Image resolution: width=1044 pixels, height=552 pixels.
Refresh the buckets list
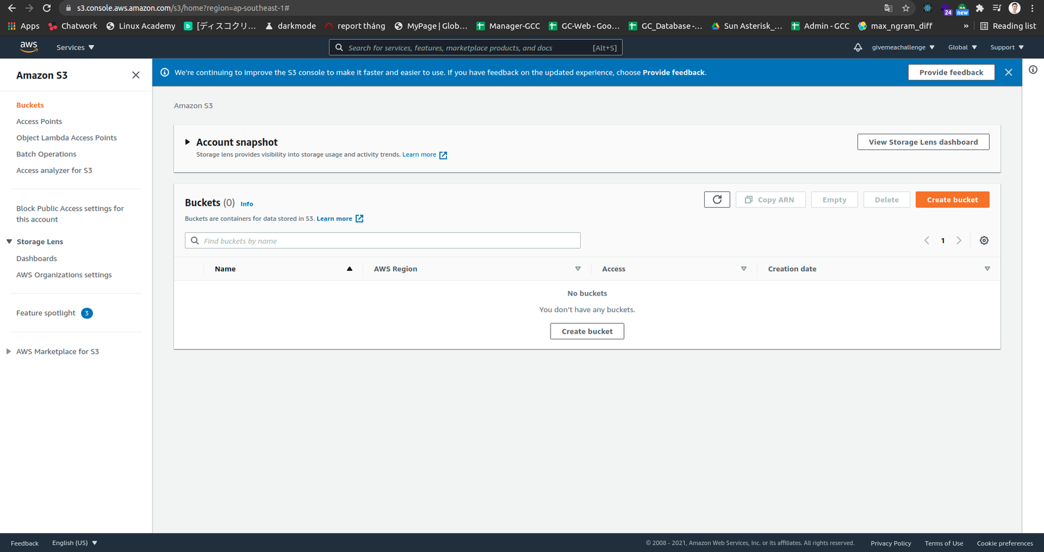(717, 199)
